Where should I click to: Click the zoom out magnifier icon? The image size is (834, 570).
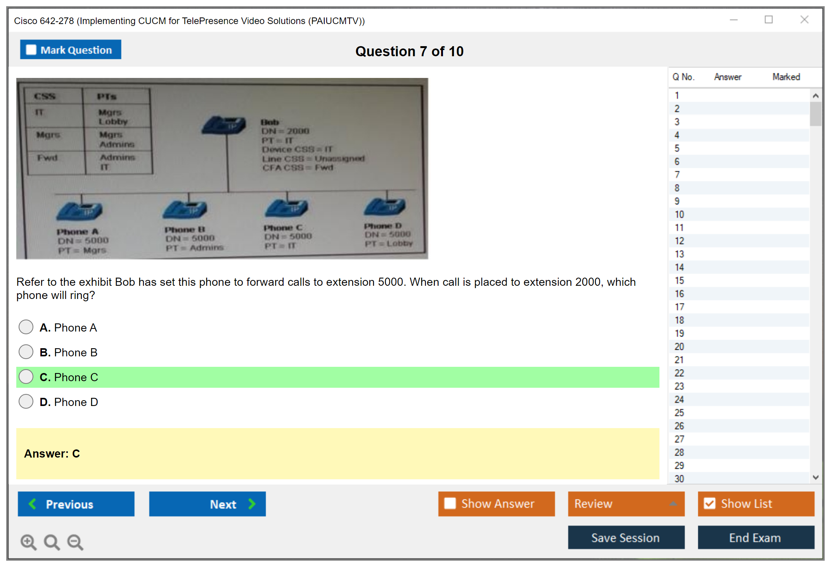tap(75, 542)
